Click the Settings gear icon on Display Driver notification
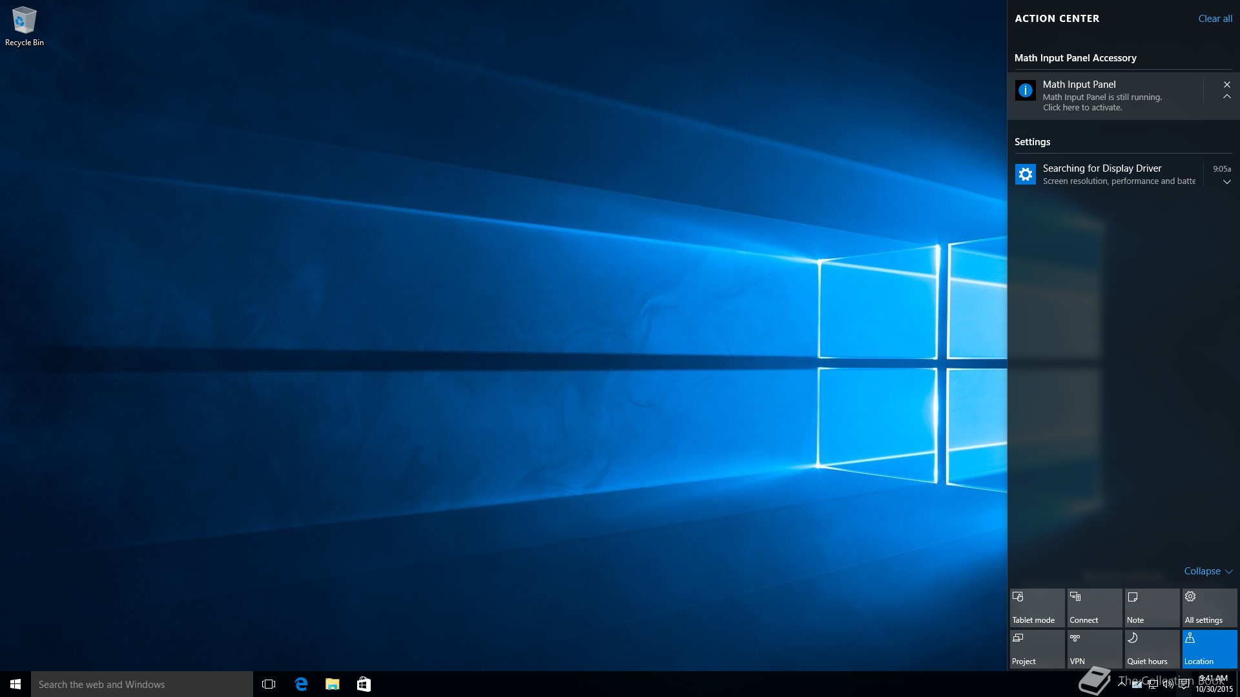The height and width of the screenshot is (697, 1240). (1026, 174)
